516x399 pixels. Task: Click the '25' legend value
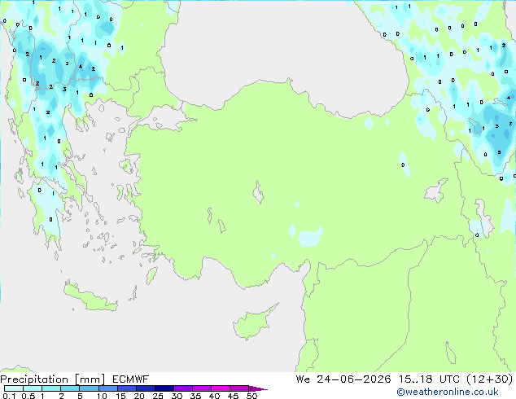click(158, 396)
